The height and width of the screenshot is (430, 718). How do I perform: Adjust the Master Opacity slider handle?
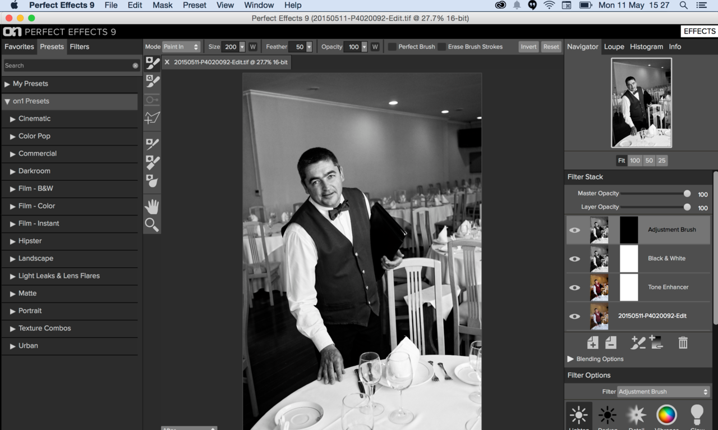point(687,193)
